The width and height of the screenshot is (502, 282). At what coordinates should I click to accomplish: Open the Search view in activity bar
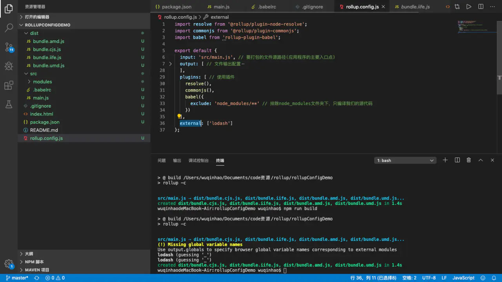pos(9,28)
